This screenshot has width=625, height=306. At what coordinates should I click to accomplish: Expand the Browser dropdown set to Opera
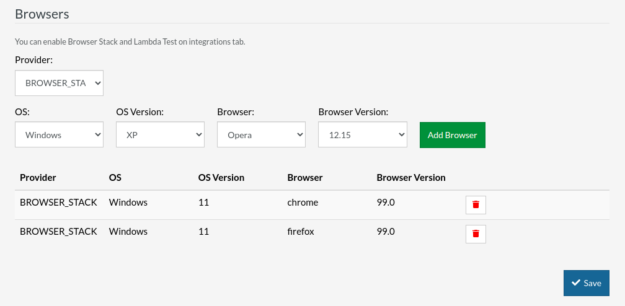(261, 135)
